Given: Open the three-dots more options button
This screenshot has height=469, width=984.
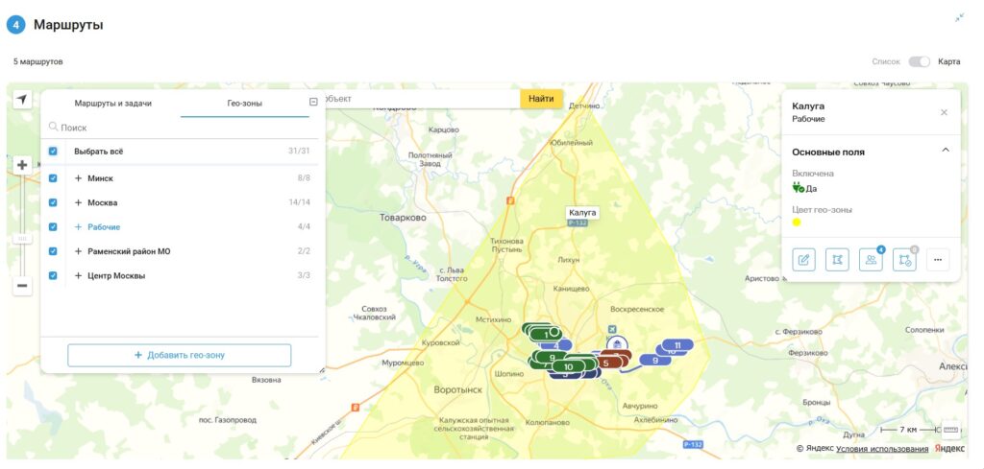Looking at the screenshot, I should (x=938, y=259).
